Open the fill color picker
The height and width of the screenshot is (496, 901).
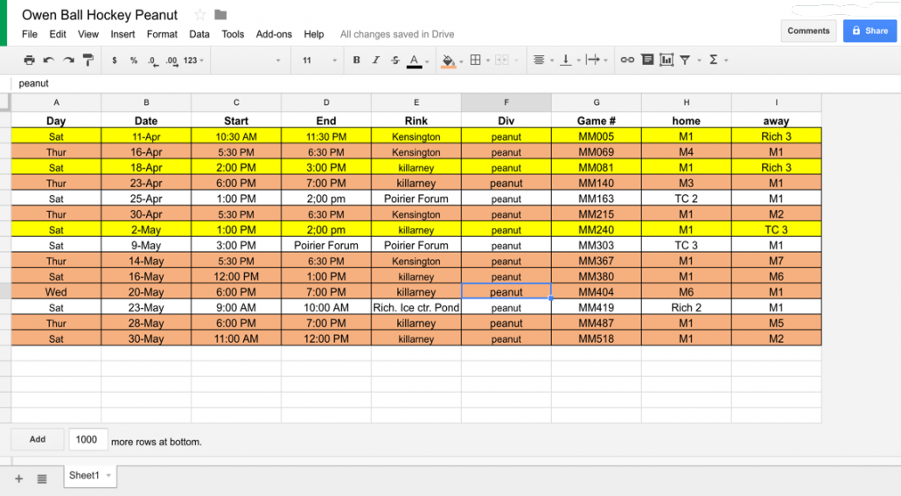[x=449, y=60]
